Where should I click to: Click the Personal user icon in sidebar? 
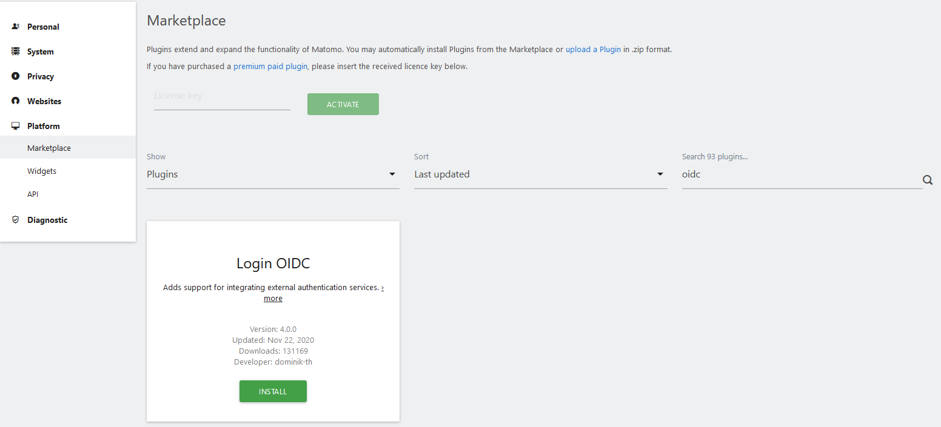point(16,27)
